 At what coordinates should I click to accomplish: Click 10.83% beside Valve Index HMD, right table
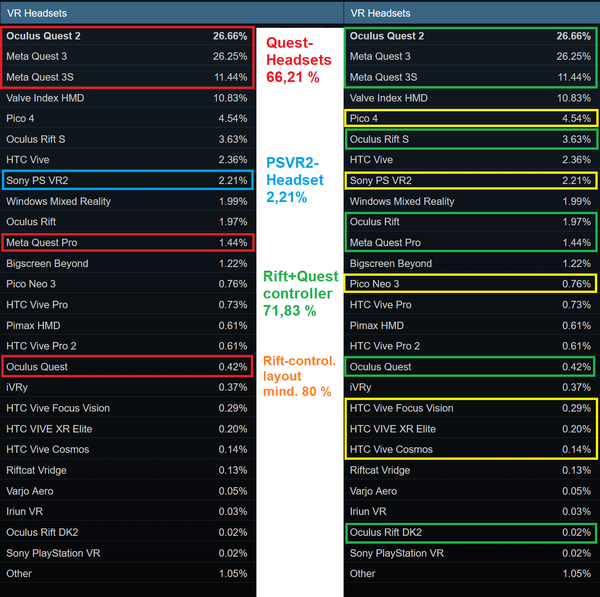coord(574,98)
